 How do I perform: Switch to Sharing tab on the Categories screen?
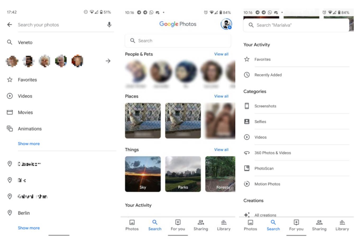pos(319,225)
